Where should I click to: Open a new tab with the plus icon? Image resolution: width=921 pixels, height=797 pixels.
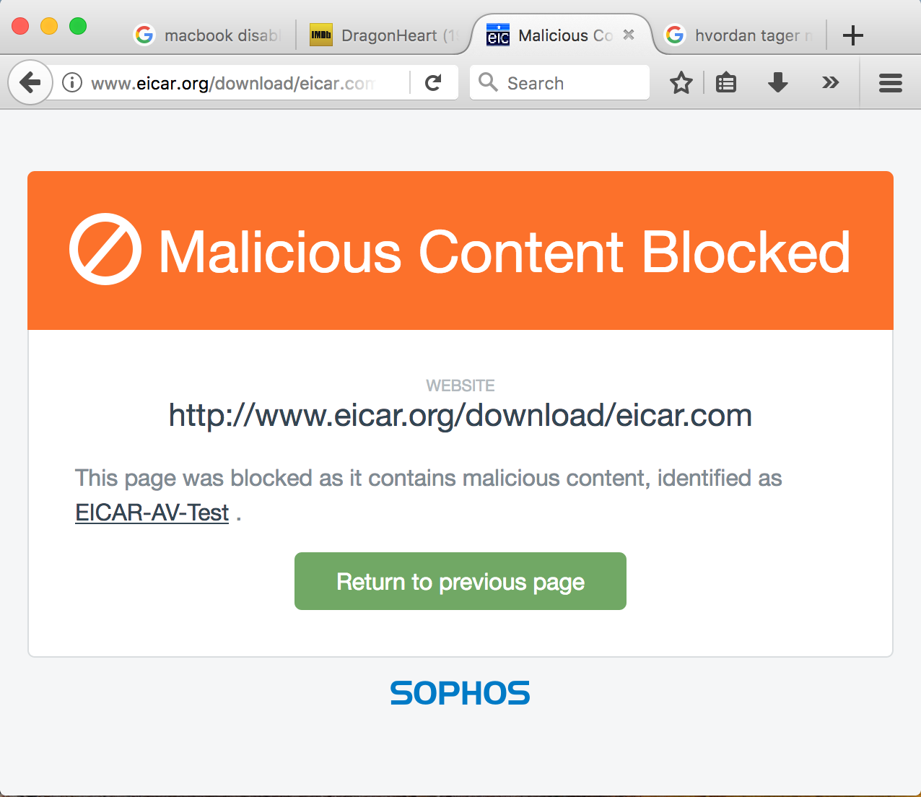click(853, 35)
